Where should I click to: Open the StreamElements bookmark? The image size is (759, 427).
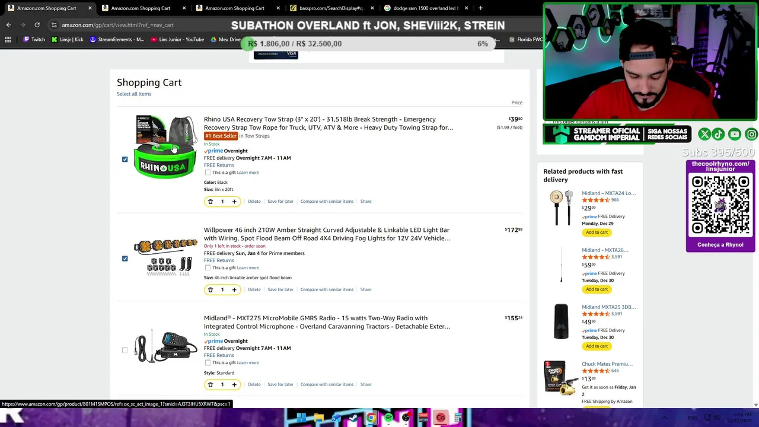(x=117, y=40)
